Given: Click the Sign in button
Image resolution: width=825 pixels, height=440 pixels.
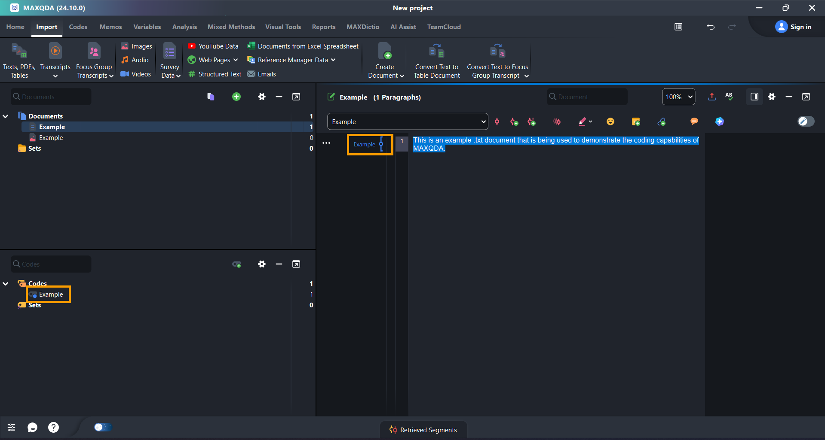Looking at the screenshot, I should (793, 27).
